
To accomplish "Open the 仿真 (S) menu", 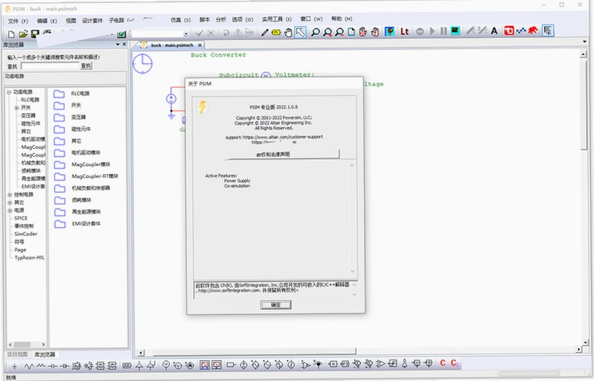I will (x=180, y=20).
